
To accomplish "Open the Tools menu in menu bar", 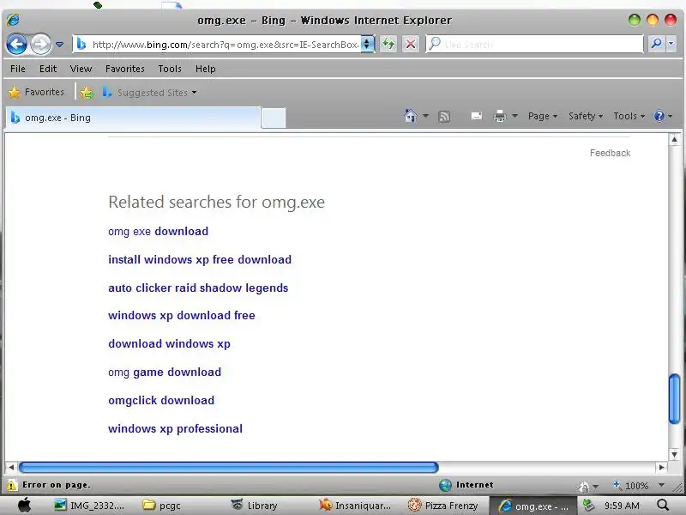I will coord(170,69).
